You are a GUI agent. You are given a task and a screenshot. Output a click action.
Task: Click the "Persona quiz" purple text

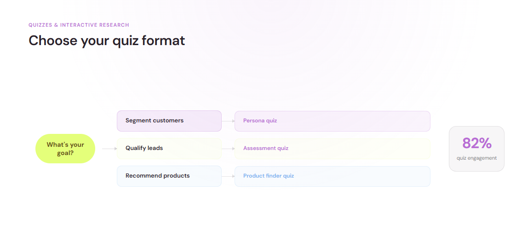point(260,121)
